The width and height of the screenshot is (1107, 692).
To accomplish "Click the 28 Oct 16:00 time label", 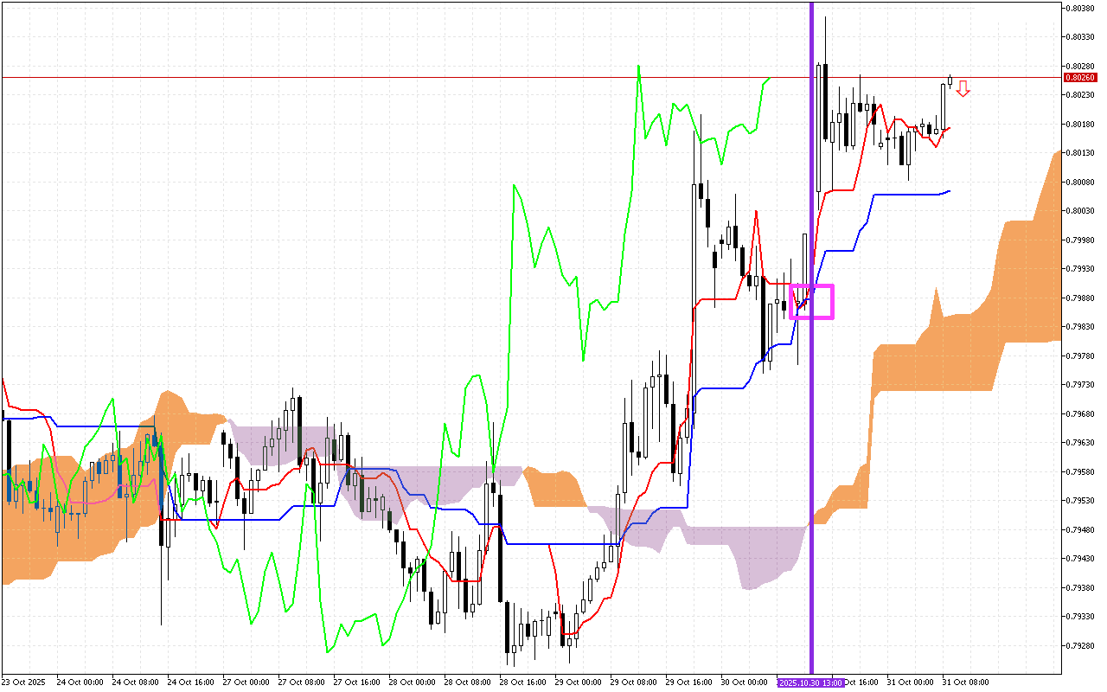I will (x=520, y=682).
